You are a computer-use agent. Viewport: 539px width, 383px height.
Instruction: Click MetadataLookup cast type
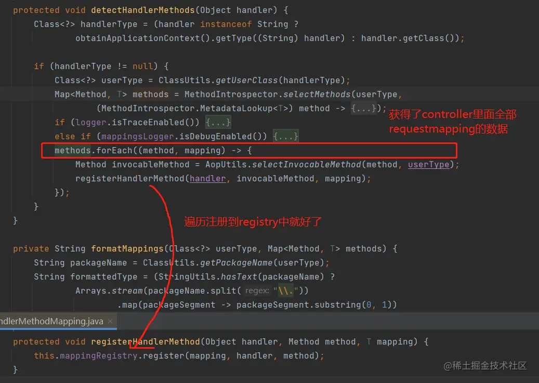[x=236, y=108]
